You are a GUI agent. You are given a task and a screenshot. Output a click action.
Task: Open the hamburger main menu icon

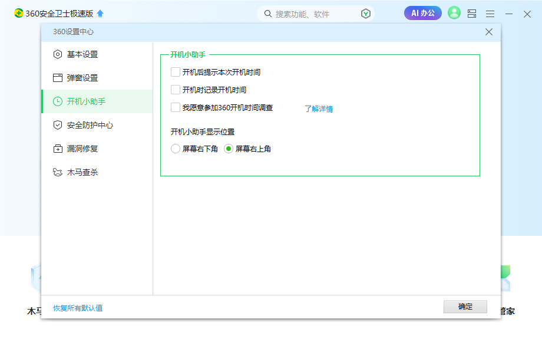click(x=490, y=14)
